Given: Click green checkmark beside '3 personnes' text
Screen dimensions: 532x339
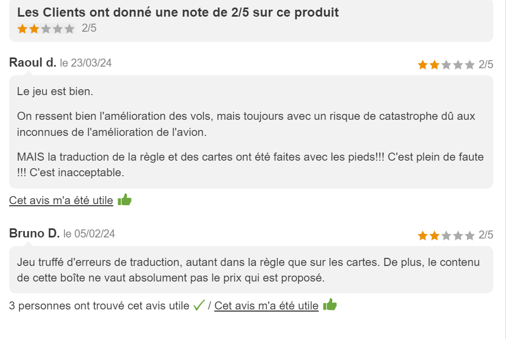Looking at the screenshot, I should pyautogui.click(x=199, y=305).
